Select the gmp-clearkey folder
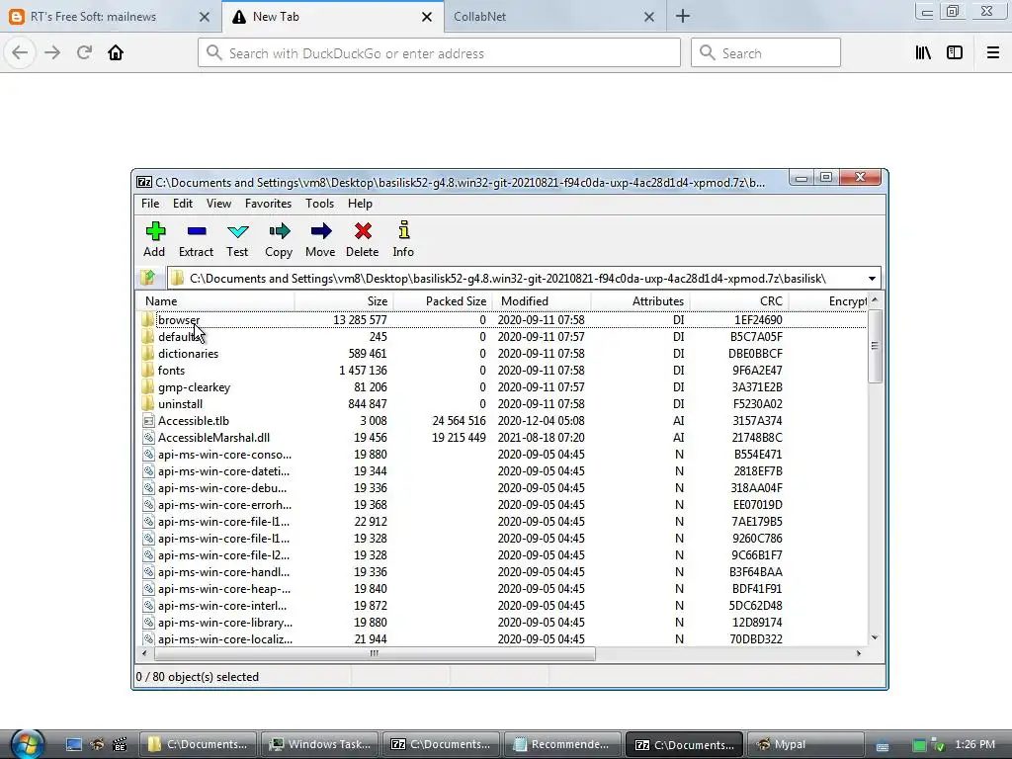Image resolution: width=1012 pixels, height=759 pixels. click(503, 386)
